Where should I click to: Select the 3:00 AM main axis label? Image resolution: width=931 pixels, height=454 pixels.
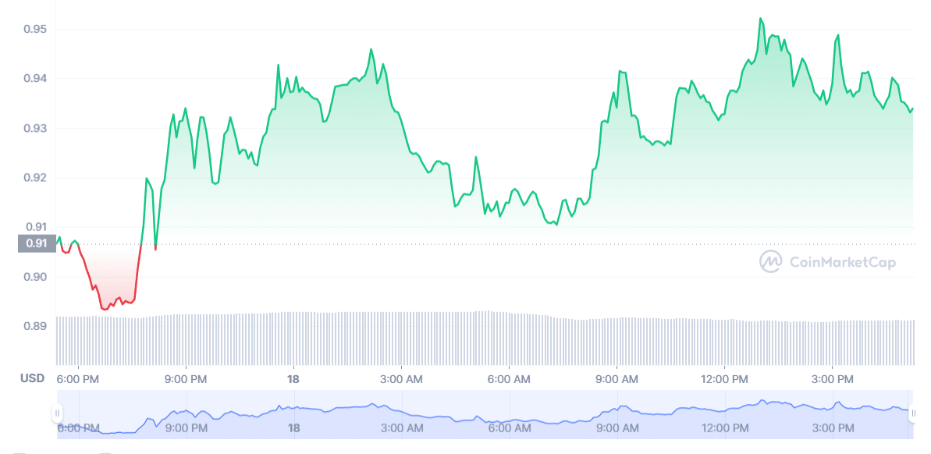point(402,378)
